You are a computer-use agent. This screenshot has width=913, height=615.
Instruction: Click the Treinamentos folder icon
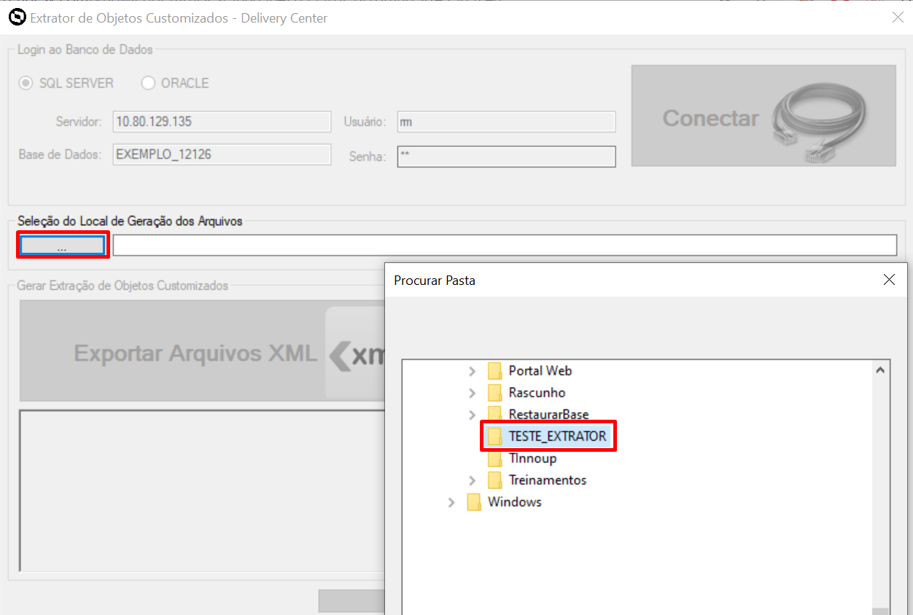coord(495,480)
